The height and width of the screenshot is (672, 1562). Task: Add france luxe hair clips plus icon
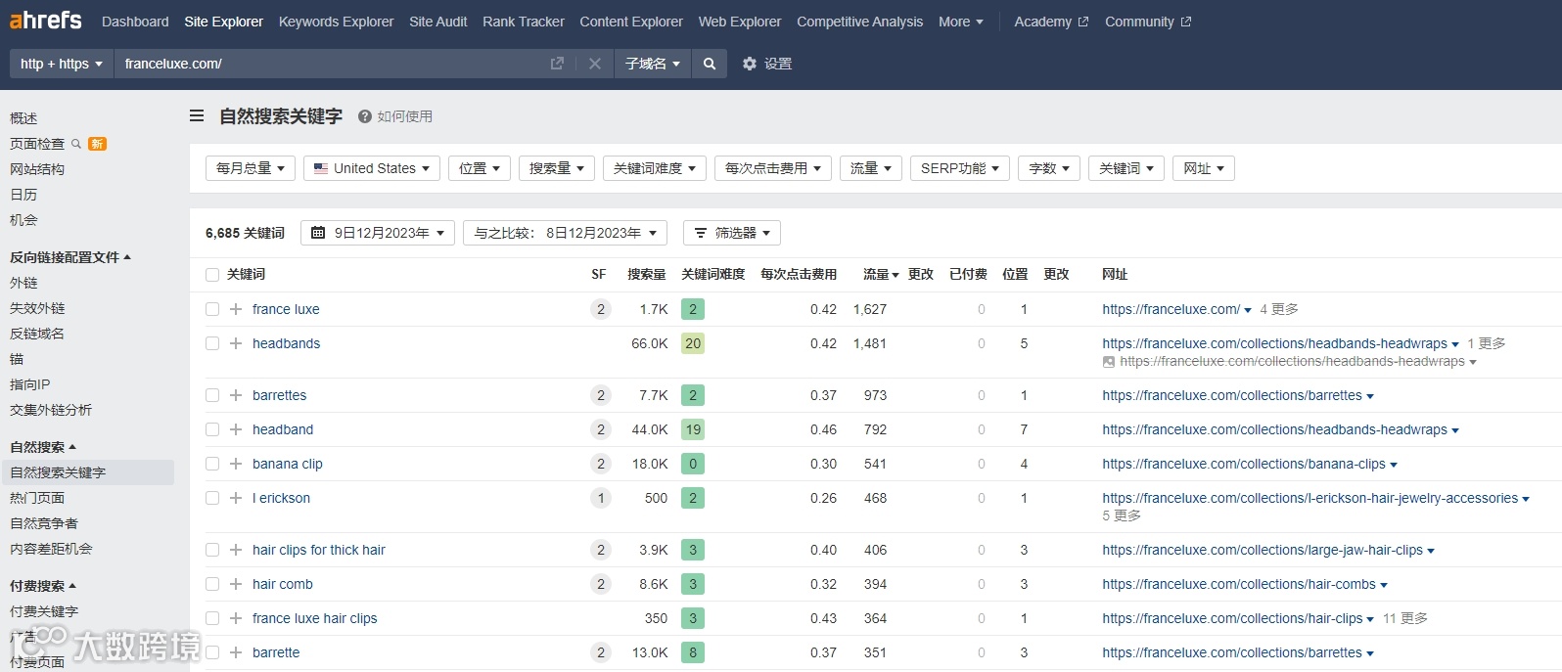pos(236,618)
